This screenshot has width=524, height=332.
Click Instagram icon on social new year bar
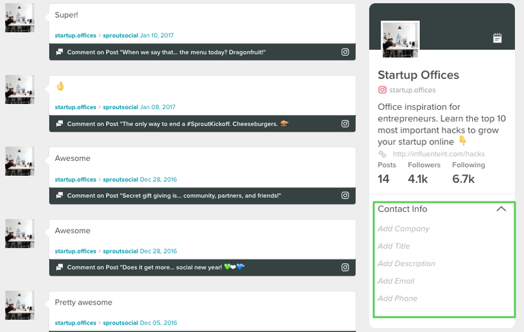pos(345,267)
